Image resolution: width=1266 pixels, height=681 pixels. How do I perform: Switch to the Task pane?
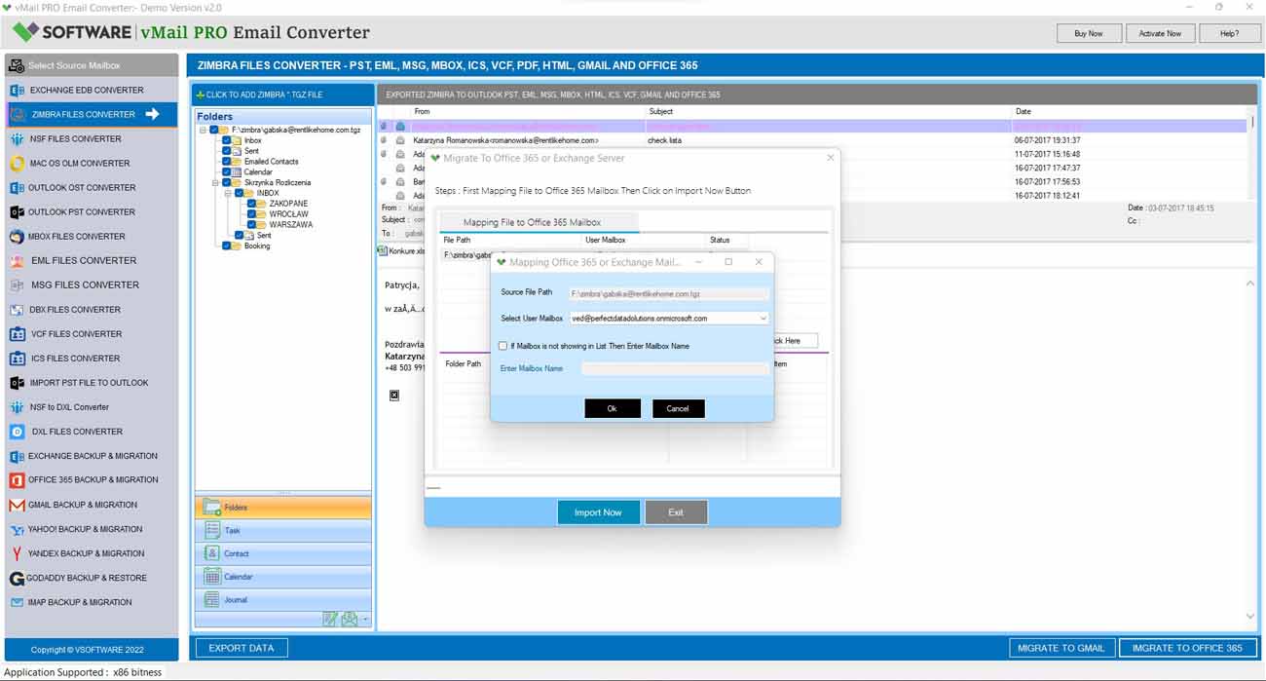coord(283,530)
